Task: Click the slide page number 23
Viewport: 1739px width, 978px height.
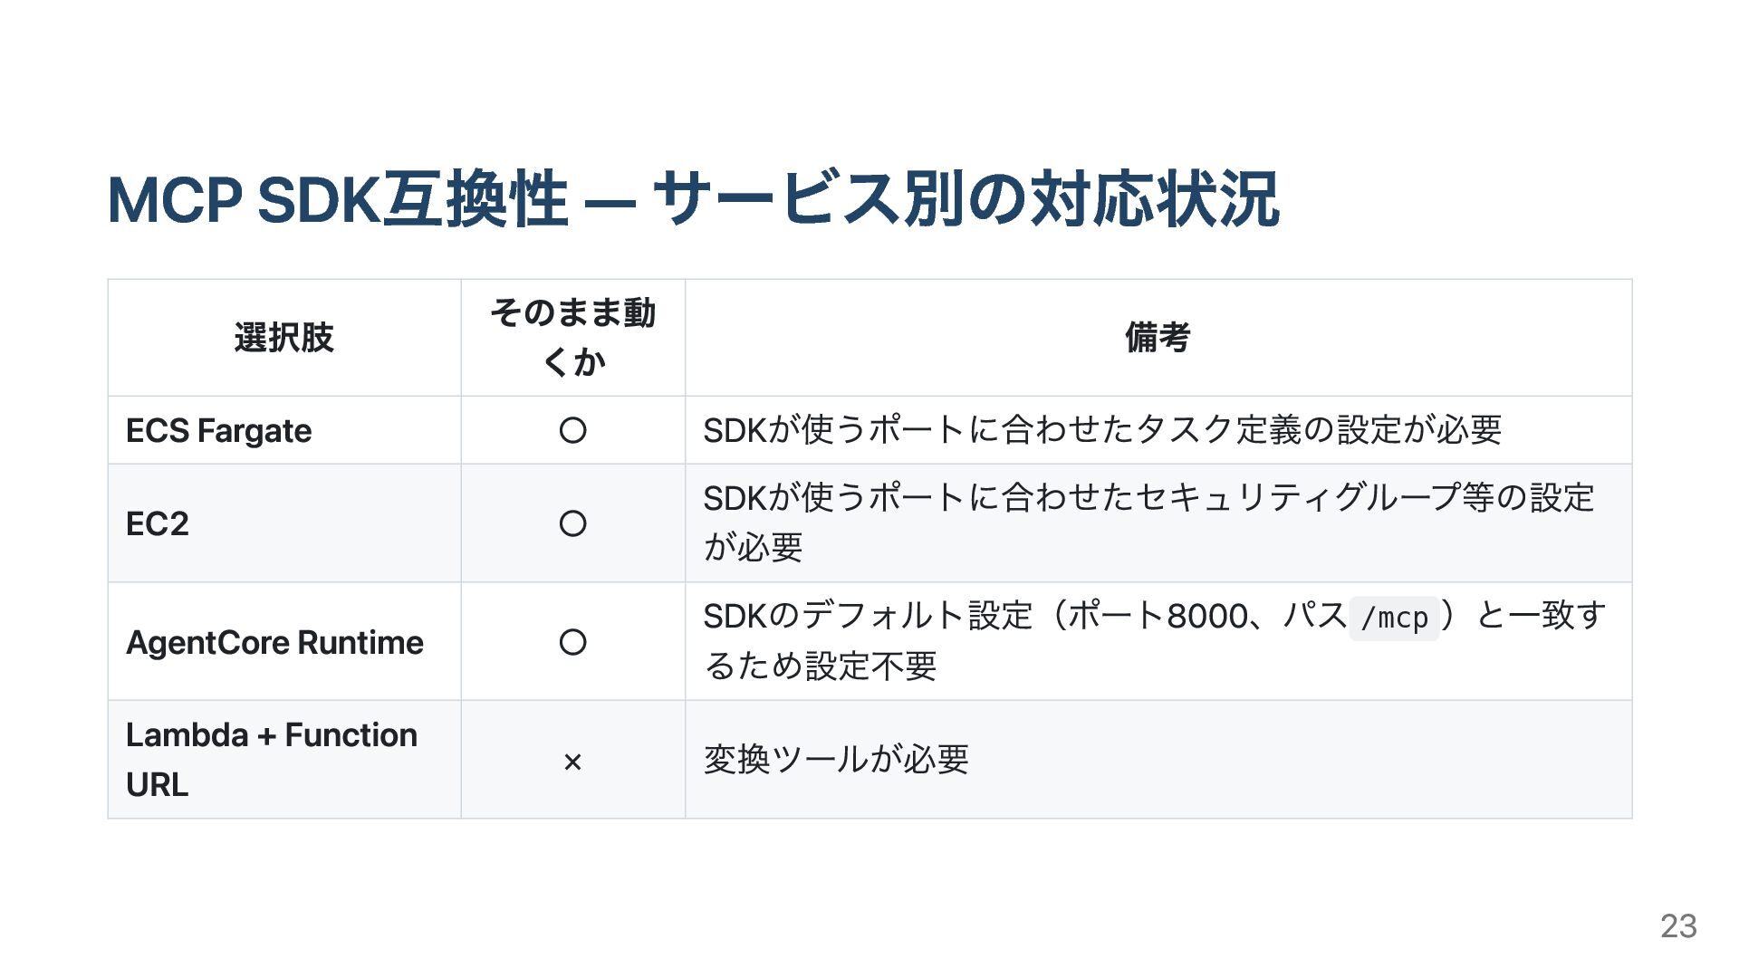Action: coord(1678,926)
